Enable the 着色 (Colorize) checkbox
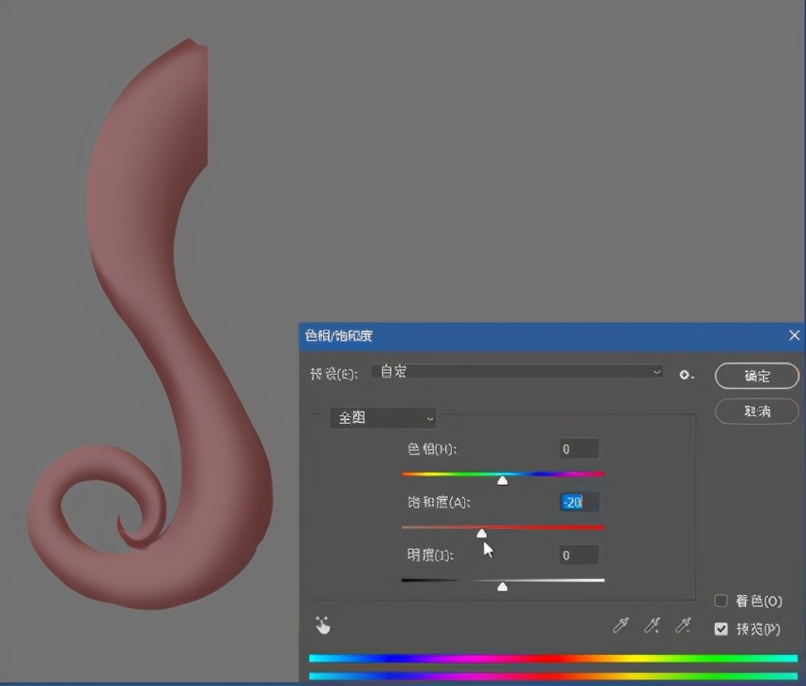 [x=721, y=601]
